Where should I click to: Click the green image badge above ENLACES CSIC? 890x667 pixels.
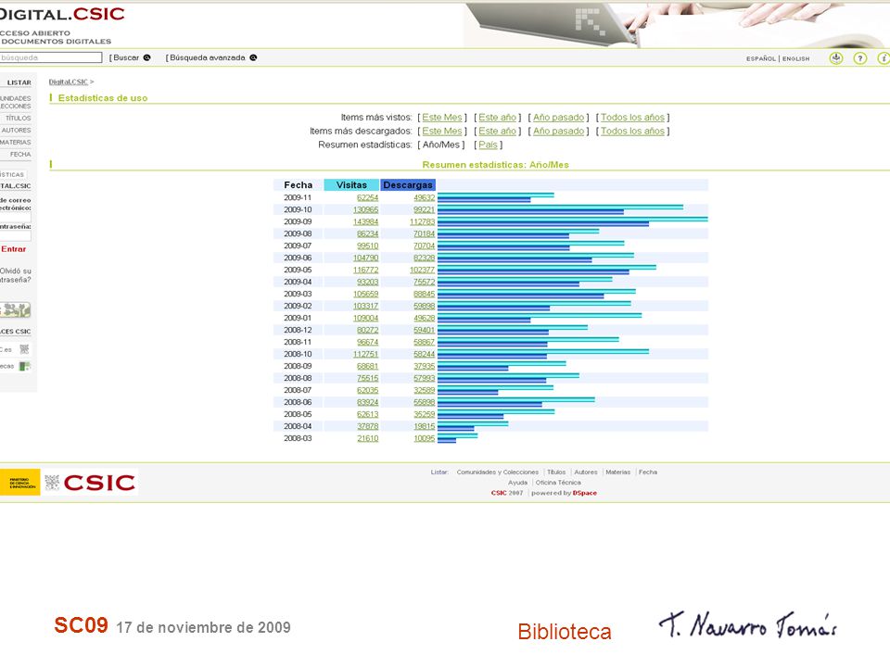click(16, 309)
